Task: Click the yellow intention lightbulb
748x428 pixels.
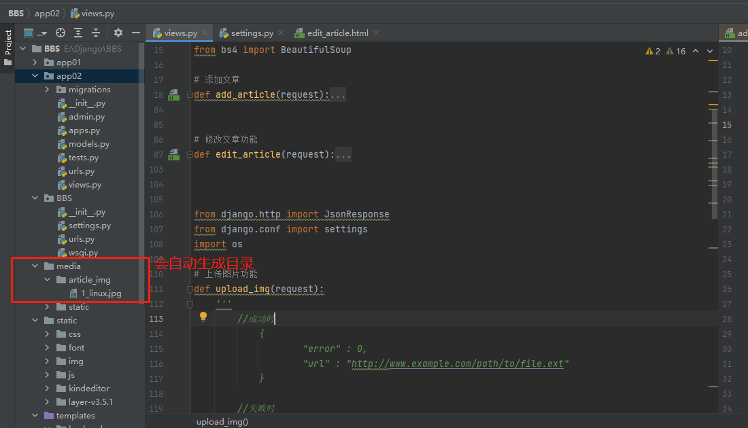Action: tap(203, 317)
